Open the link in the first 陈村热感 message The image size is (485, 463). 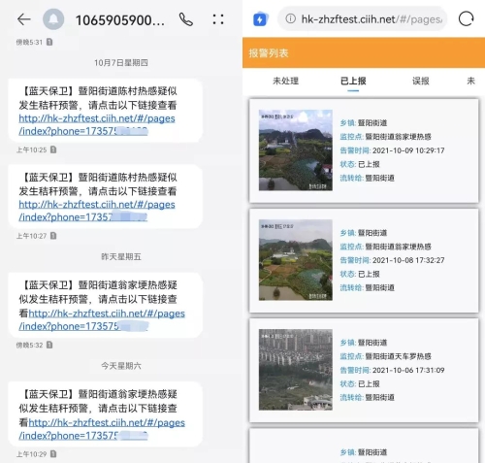click(97, 125)
